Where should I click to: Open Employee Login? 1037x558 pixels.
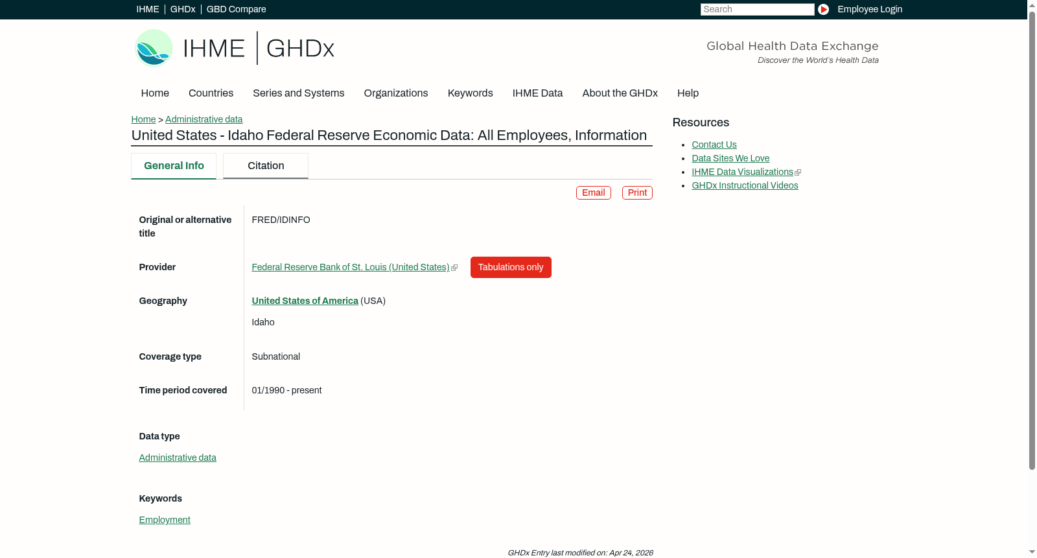point(870,9)
